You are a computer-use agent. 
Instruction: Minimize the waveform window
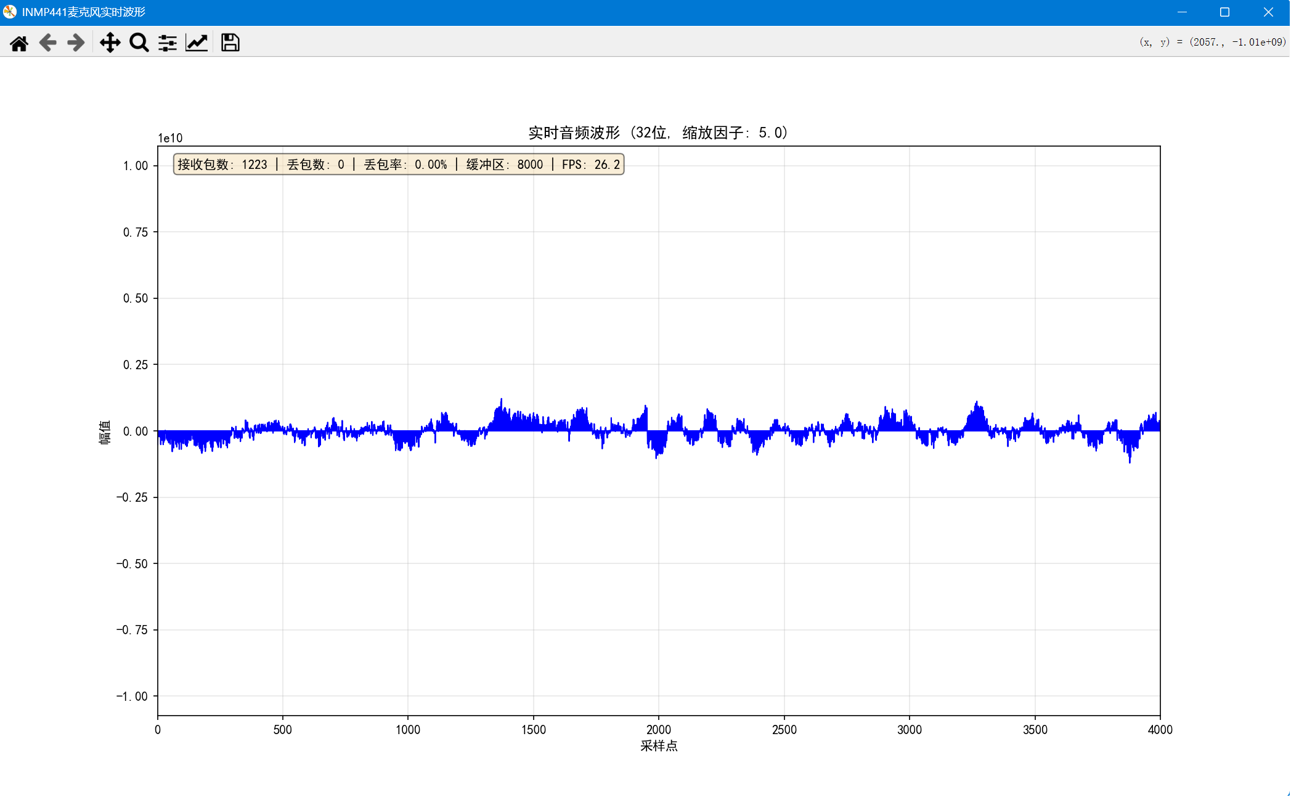1181,12
